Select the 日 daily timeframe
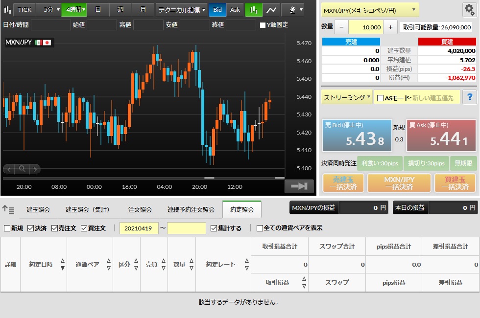This screenshot has width=480, height=318. (98, 10)
